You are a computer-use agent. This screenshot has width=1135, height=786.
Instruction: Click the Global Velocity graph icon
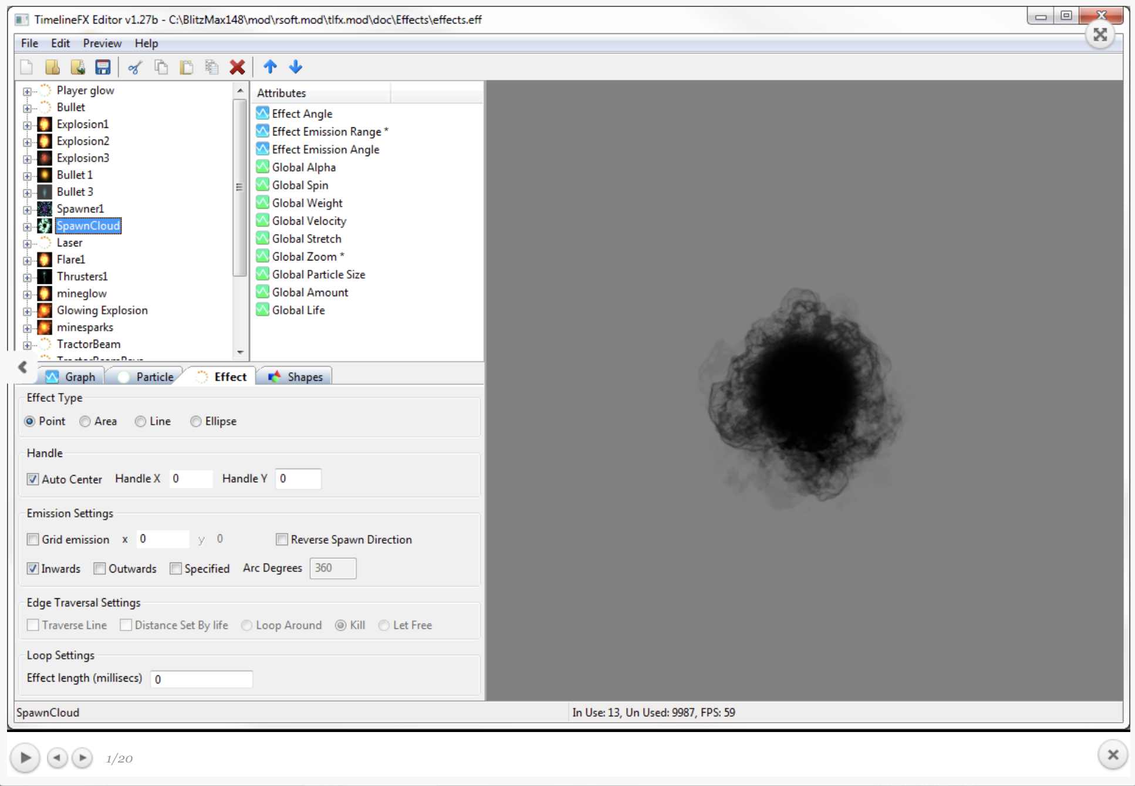(x=262, y=221)
